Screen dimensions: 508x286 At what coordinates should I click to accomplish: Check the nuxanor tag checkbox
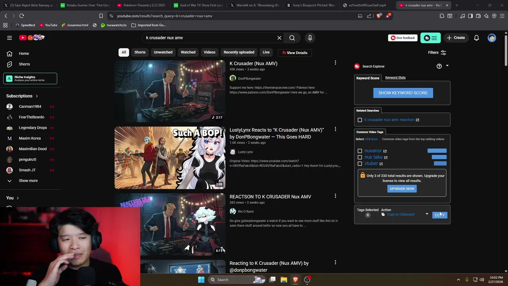click(360, 151)
